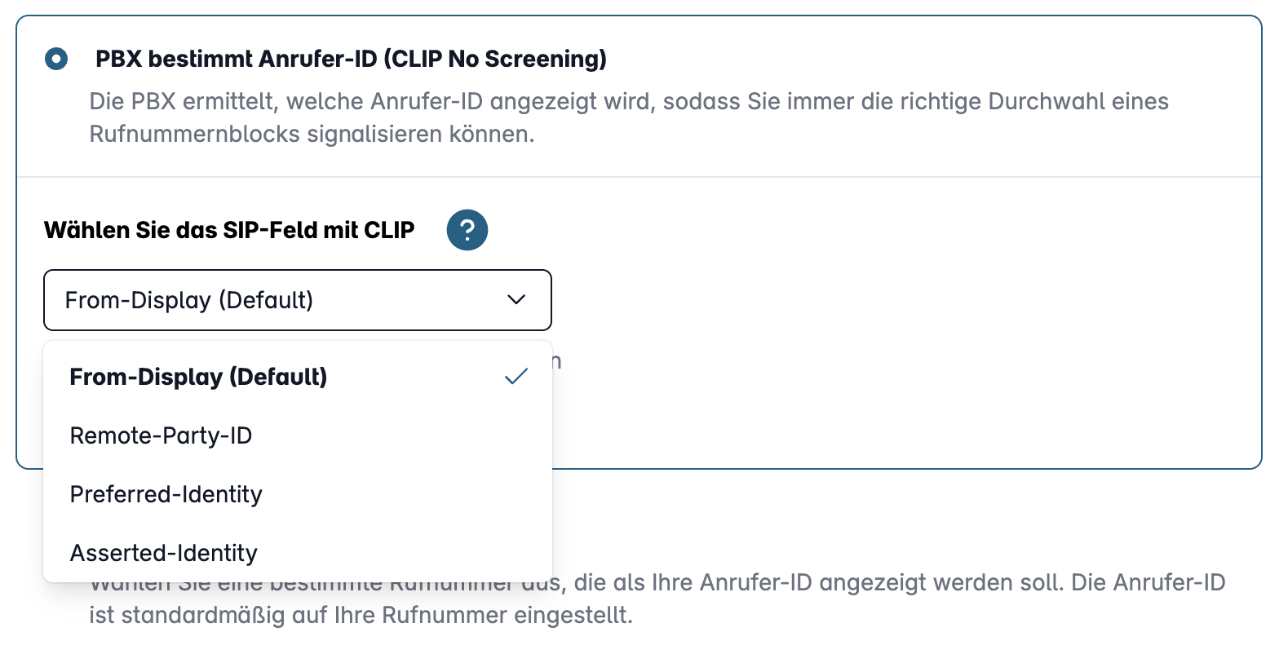Image resolution: width=1279 pixels, height=654 pixels.
Task: Select Remote-Party-ID option
Action: click(x=298, y=435)
